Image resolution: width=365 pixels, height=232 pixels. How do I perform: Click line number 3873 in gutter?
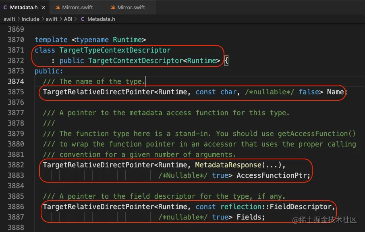coord(16,71)
